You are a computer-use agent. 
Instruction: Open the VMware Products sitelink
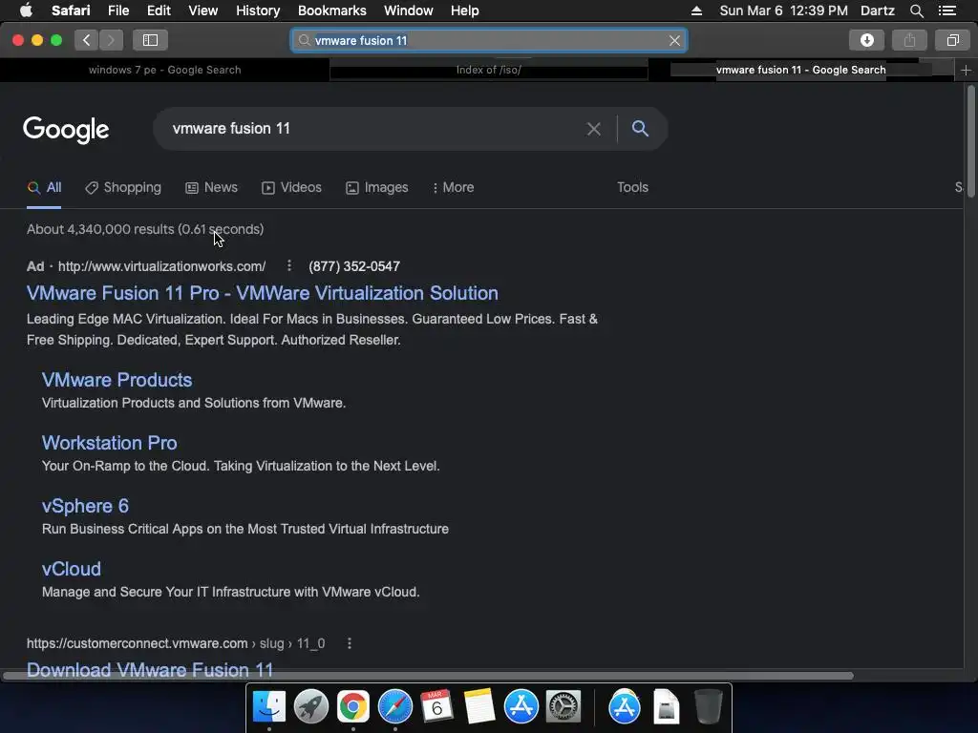[117, 380]
